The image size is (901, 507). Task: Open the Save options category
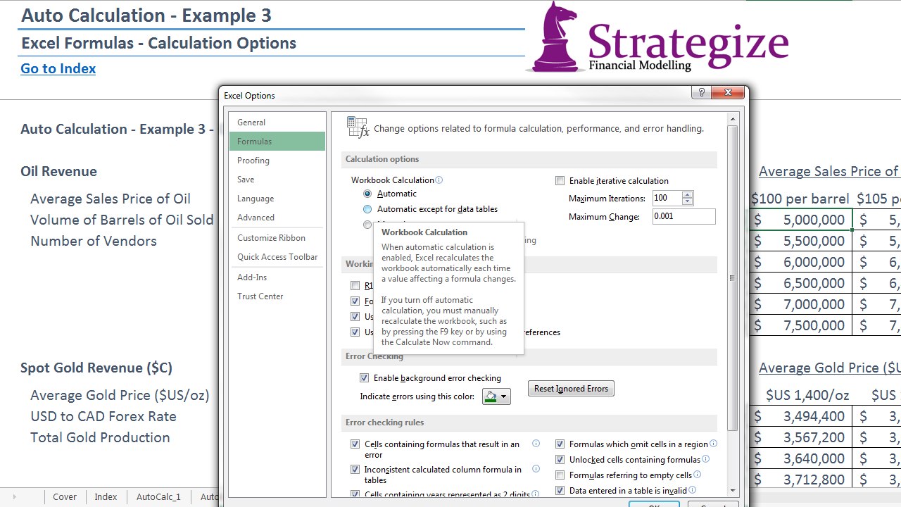(x=277, y=180)
